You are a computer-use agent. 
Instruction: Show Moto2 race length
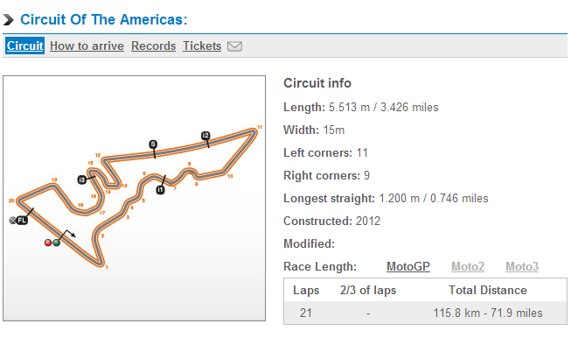[468, 266]
